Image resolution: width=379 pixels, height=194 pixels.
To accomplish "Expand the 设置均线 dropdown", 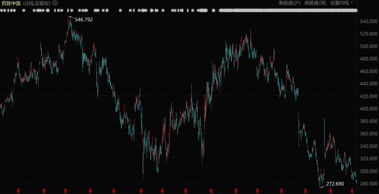I will [x=341, y=3].
